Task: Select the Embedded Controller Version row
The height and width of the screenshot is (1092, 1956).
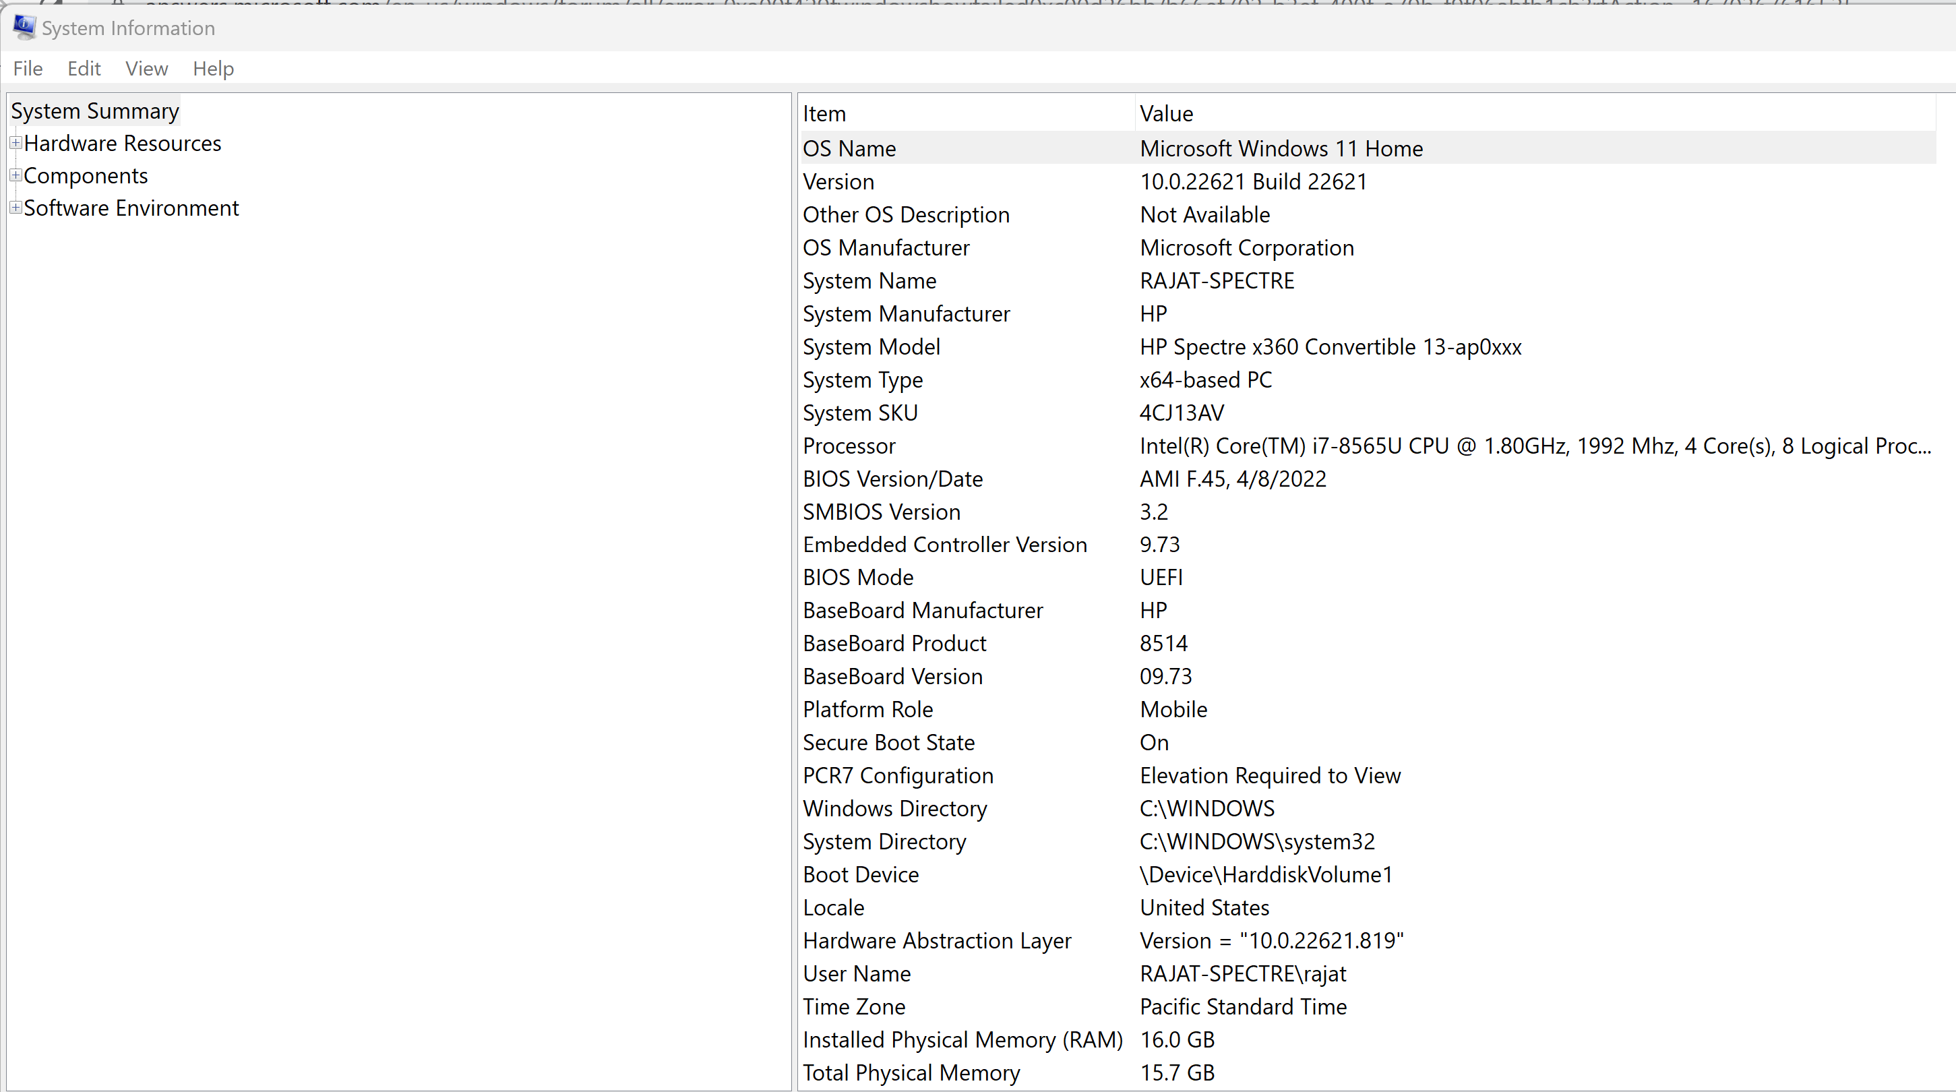Action: point(1368,545)
